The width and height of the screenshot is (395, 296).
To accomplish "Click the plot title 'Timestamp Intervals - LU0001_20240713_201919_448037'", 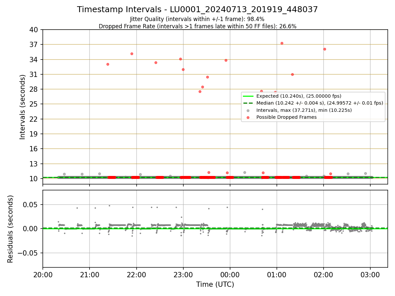I will 197,10.
